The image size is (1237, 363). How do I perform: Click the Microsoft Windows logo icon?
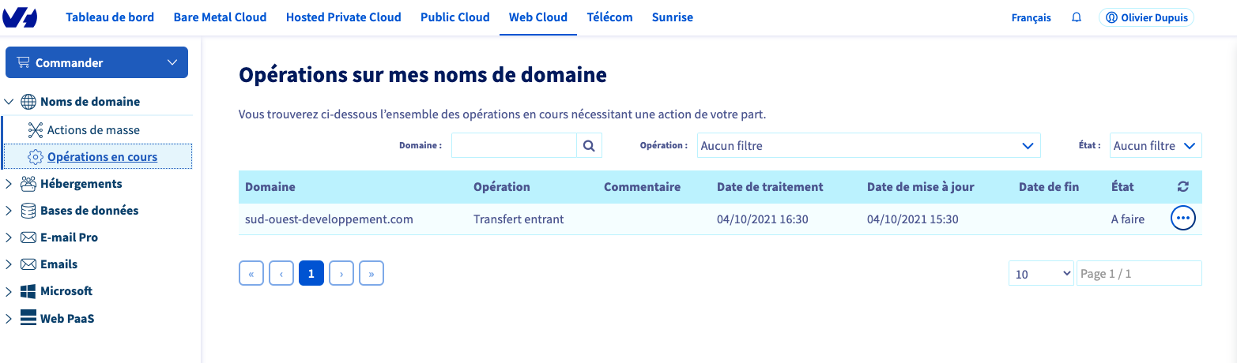[x=28, y=291]
